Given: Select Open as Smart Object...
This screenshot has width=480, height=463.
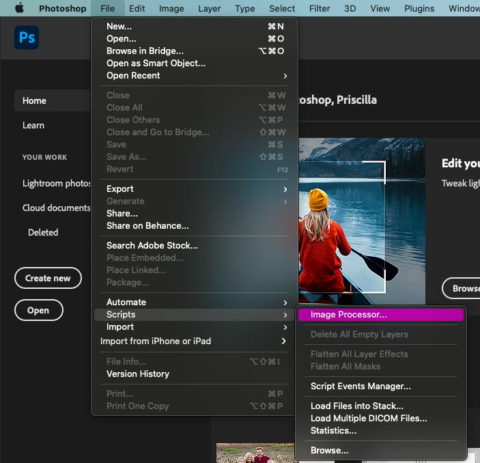Looking at the screenshot, I should click(x=195, y=63).
